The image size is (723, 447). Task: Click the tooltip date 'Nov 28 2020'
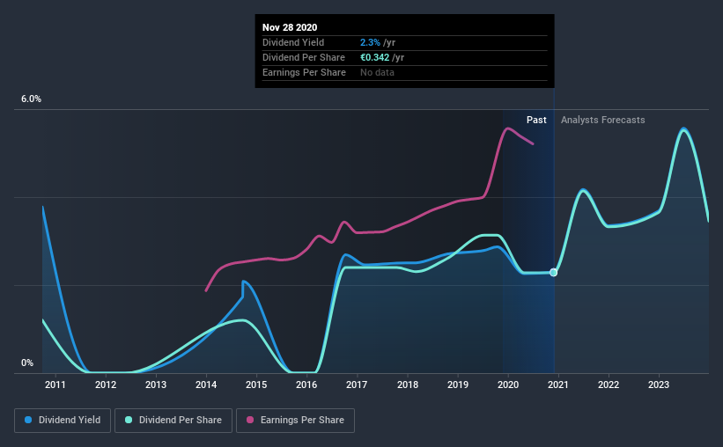[x=290, y=27]
